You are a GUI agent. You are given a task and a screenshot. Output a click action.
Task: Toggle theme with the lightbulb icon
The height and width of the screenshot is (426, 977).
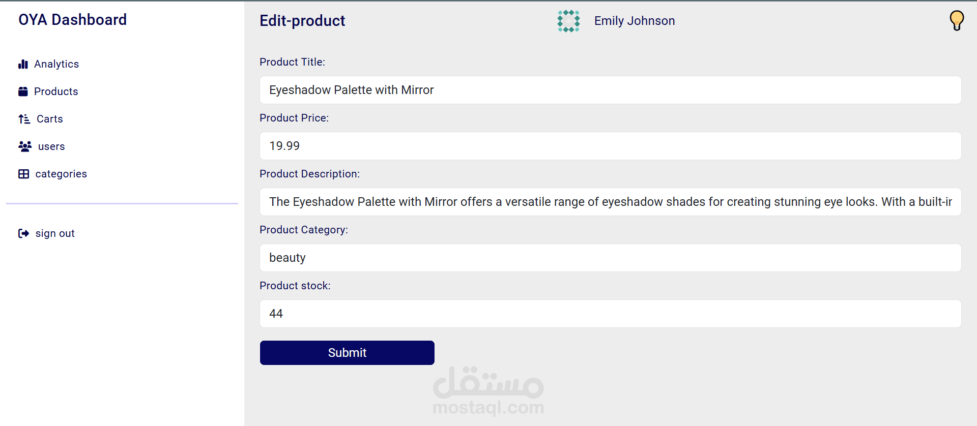[957, 21]
